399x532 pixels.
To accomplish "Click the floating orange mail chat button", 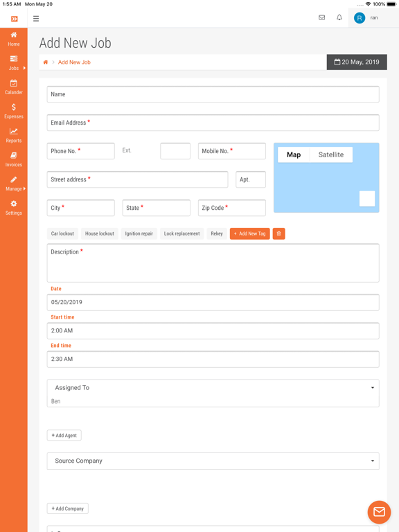I will (379, 512).
